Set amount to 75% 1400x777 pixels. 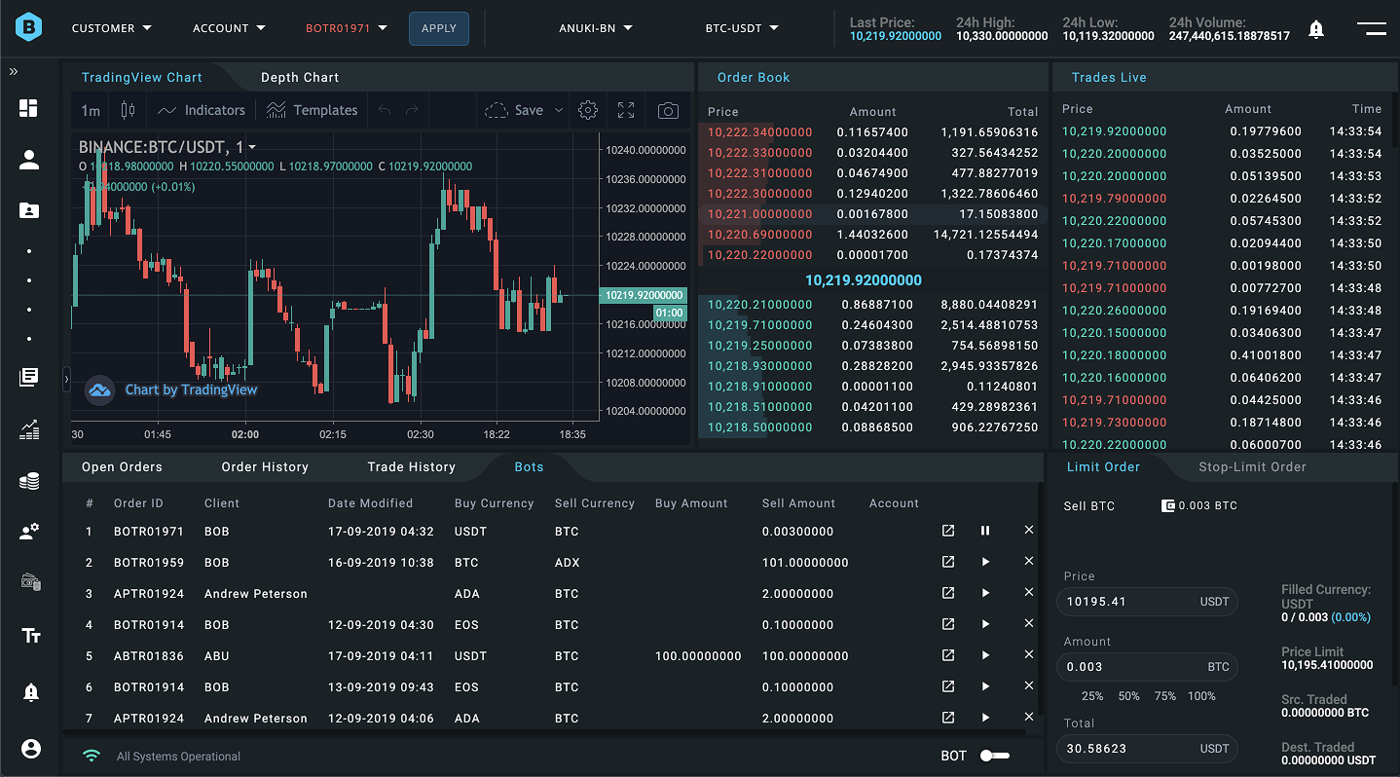pos(1165,696)
